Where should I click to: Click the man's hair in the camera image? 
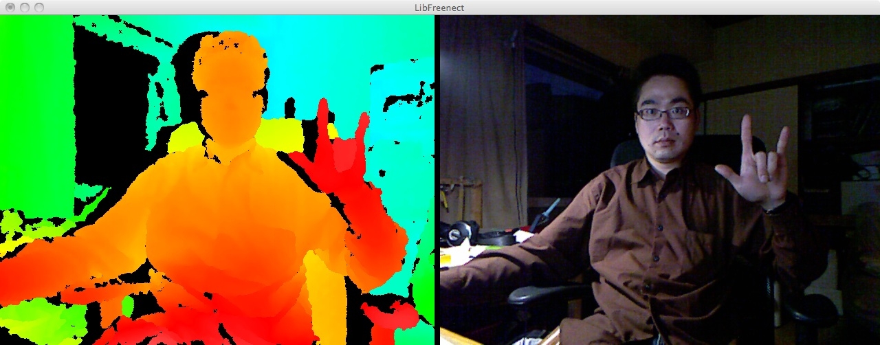(663, 74)
